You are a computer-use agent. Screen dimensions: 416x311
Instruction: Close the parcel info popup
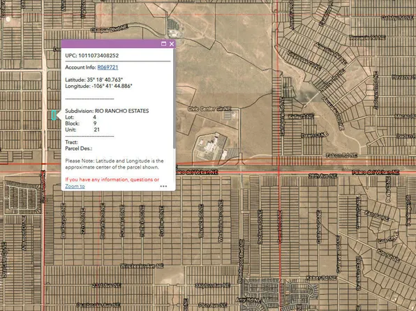(172, 44)
